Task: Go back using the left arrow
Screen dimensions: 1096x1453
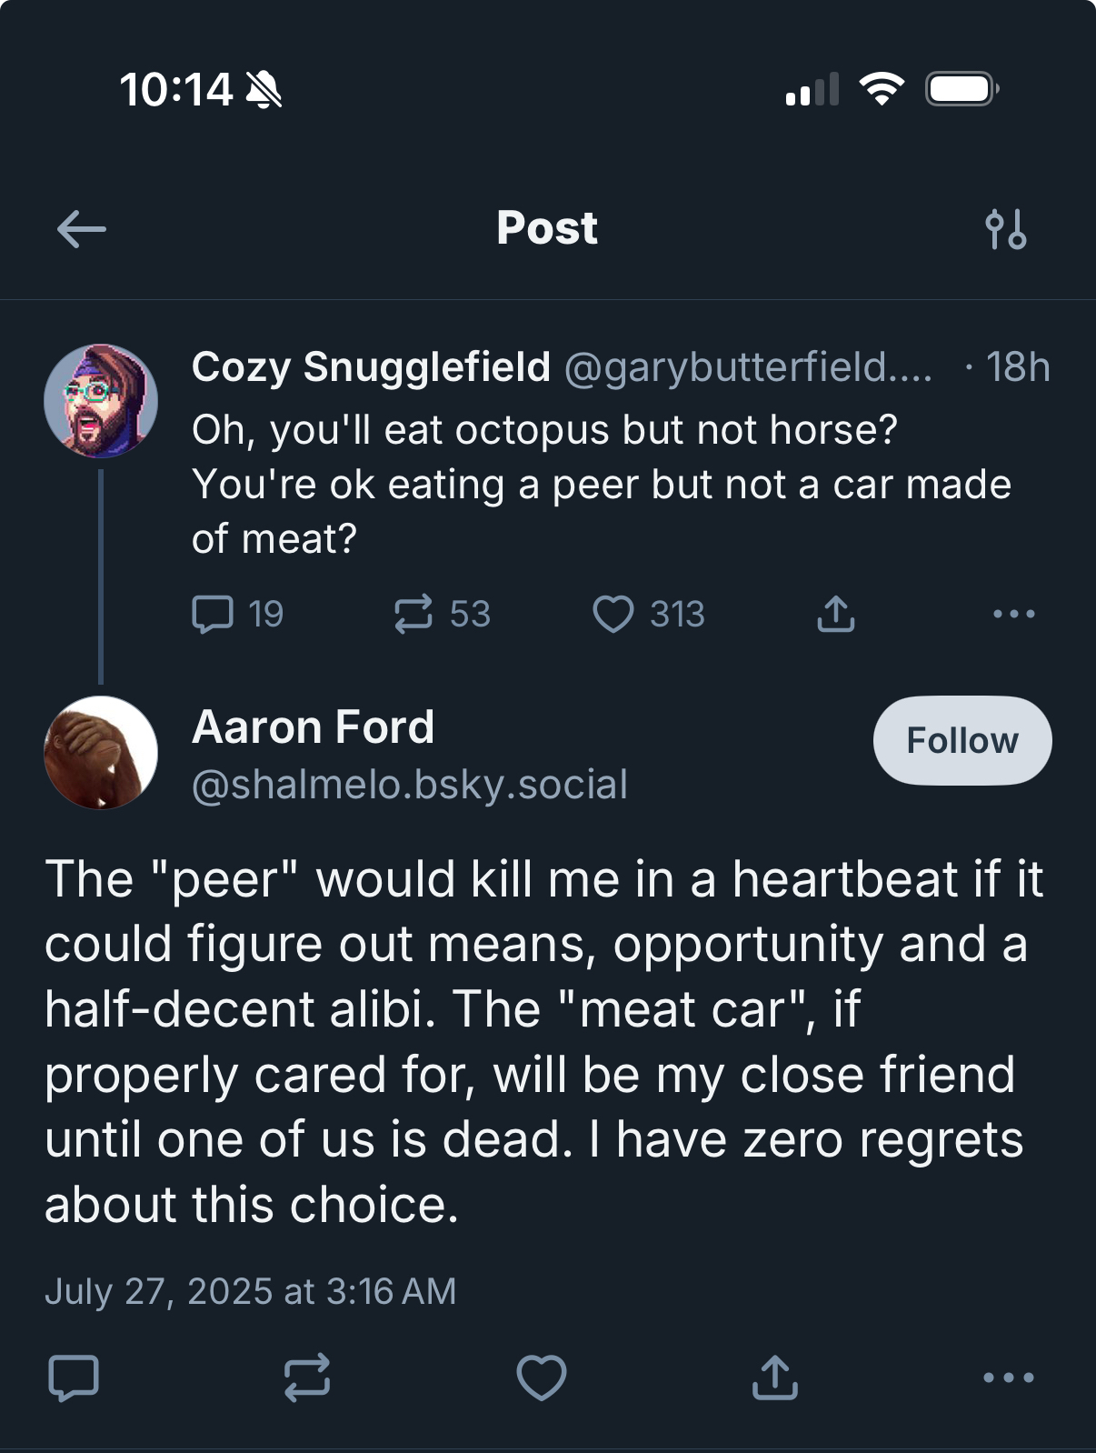Action: pyautogui.click(x=82, y=229)
